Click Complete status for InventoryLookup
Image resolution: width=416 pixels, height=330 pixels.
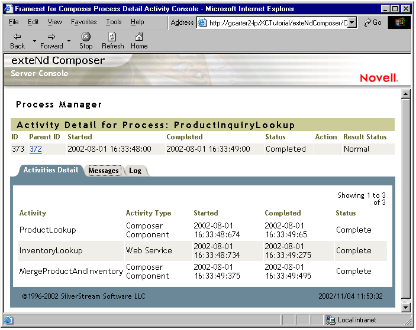[x=354, y=251]
